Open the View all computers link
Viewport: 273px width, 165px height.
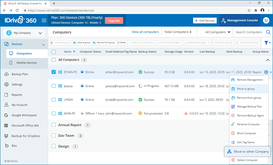tap(145, 32)
